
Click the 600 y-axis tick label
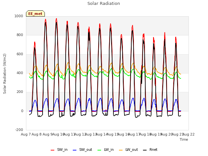point(20,54)
